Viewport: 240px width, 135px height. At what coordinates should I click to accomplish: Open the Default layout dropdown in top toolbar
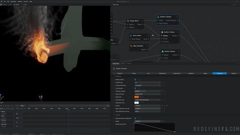(17, 4)
